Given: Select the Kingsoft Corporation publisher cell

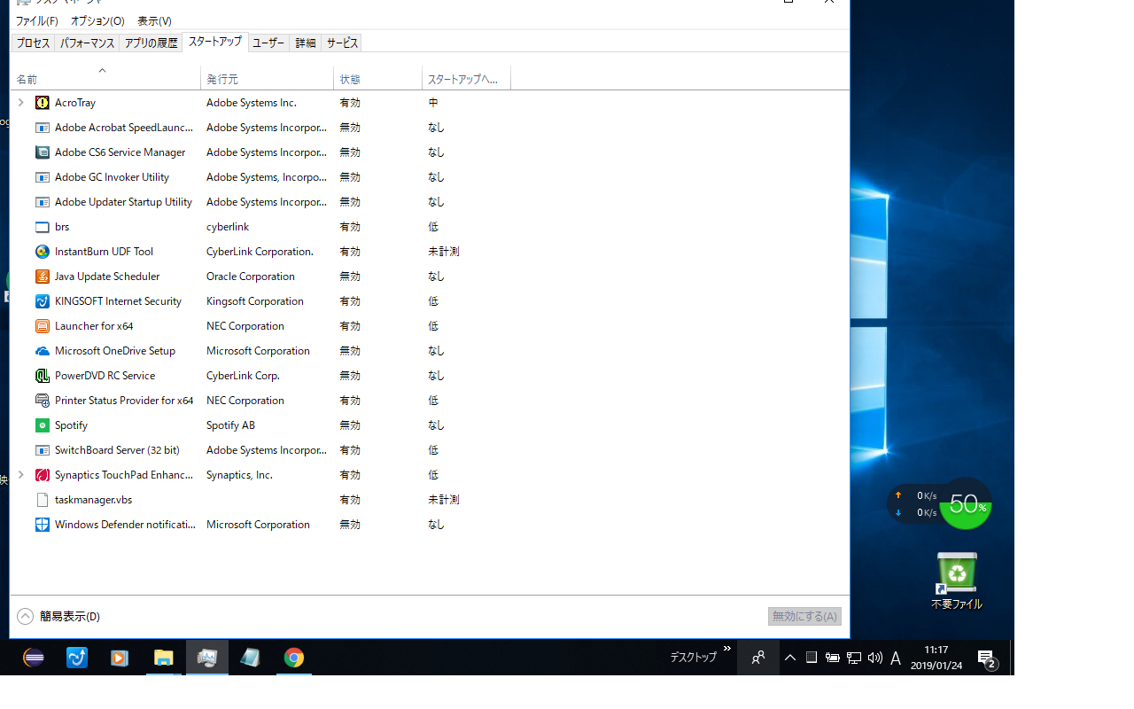Looking at the screenshot, I should tap(255, 301).
